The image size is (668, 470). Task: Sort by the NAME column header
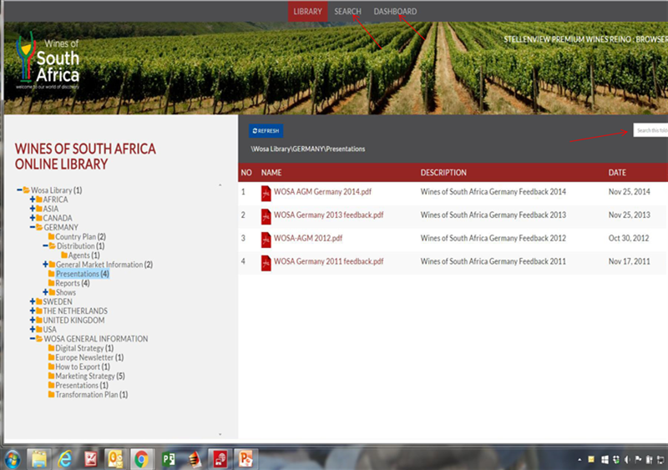click(271, 173)
